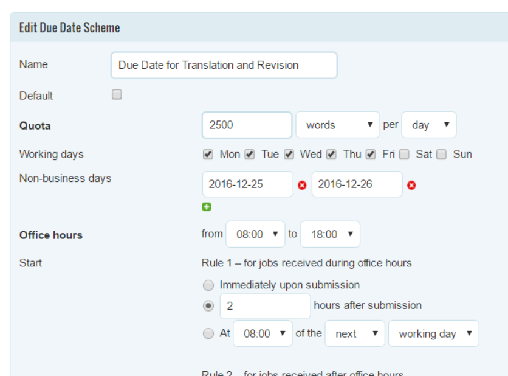Uncheck Mon working day
The image size is (508, 376).
coord(208,155)
